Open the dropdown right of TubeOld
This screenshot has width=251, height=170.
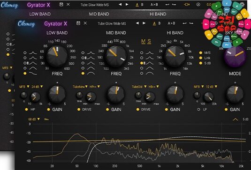pos(154,87)
